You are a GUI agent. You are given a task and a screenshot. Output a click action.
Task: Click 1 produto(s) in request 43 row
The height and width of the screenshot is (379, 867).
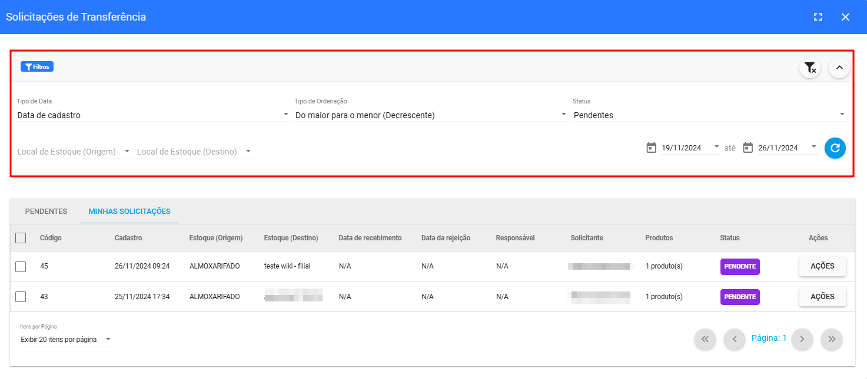(664, 297)
